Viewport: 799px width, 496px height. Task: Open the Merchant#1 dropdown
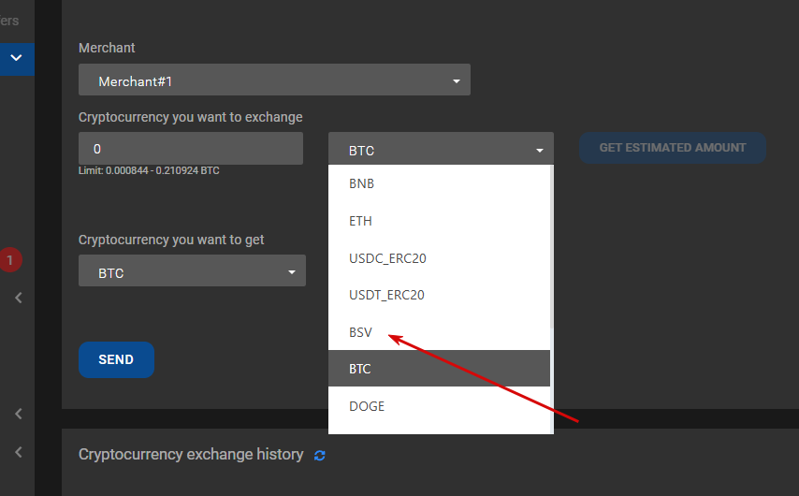click(274, 80)
